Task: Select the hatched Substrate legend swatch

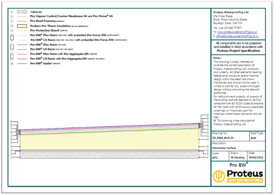Action: (22, 12)
